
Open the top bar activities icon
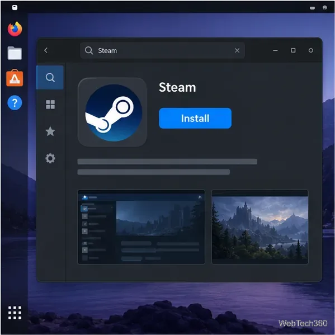tap(15, 8)
